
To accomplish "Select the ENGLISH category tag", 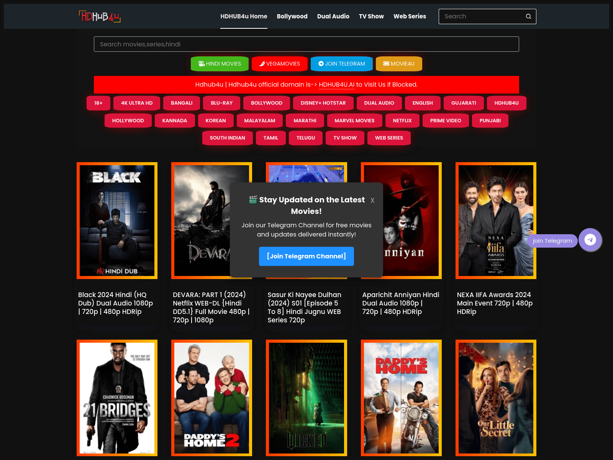I will 423,103.
